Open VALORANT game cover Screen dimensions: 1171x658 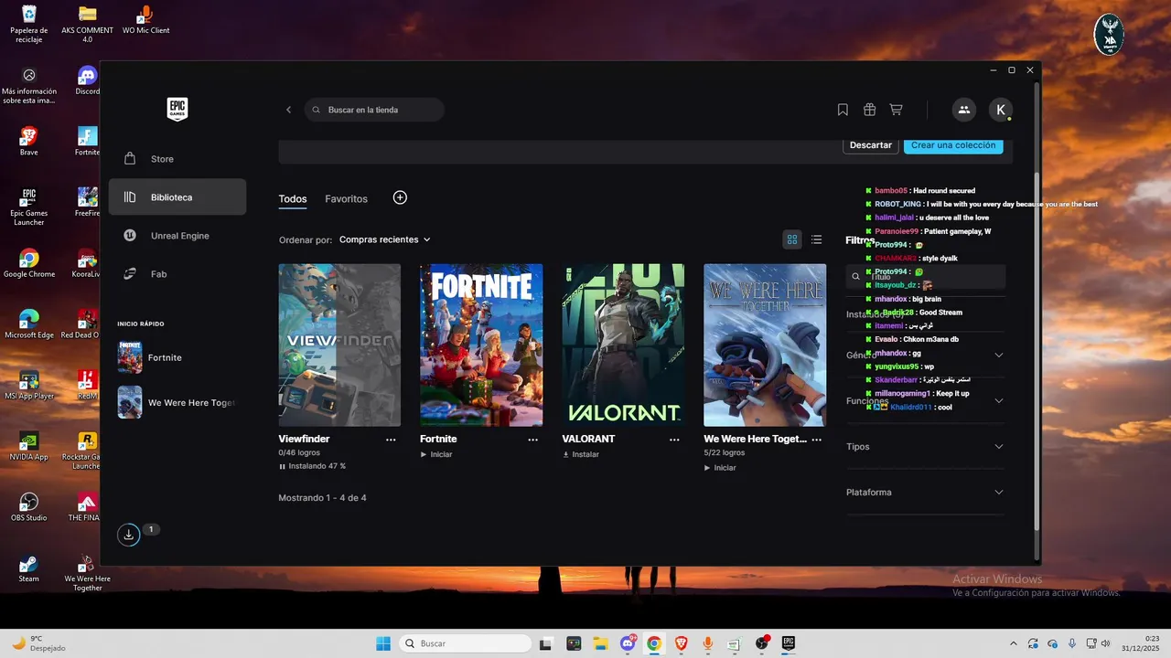[623, 345]
